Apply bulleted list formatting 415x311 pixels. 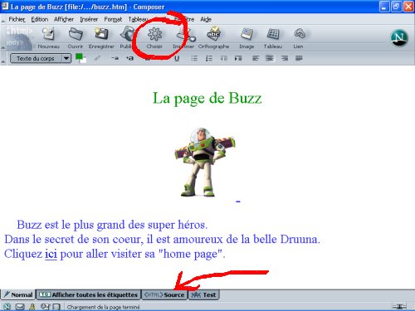194,58
